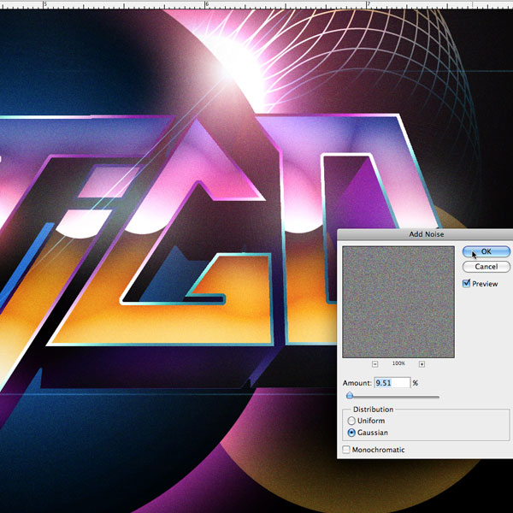The image size is (513, 513).
Task: Click the Amount percentage input field
Action: [x=392, y=383]
